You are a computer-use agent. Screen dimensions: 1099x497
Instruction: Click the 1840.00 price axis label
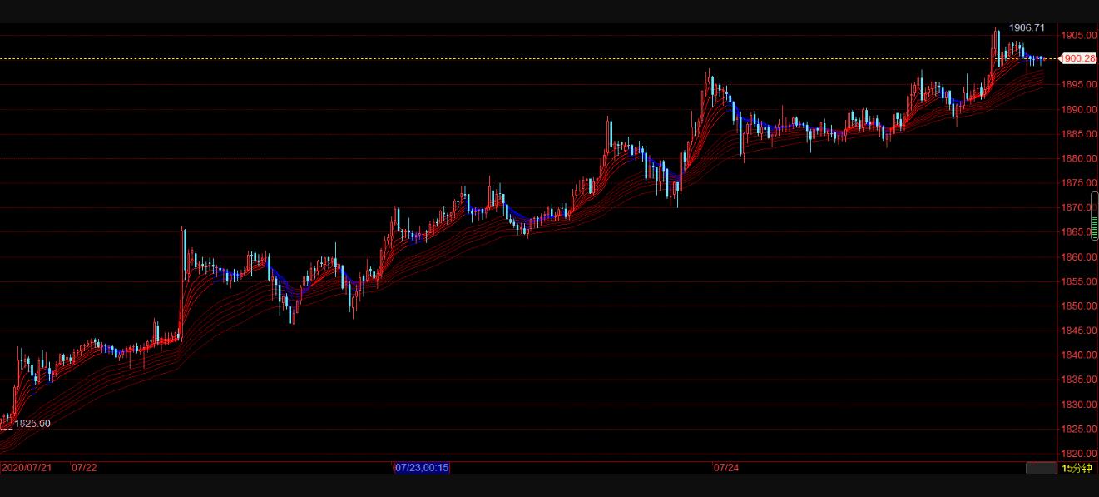tap(1078, 355)
